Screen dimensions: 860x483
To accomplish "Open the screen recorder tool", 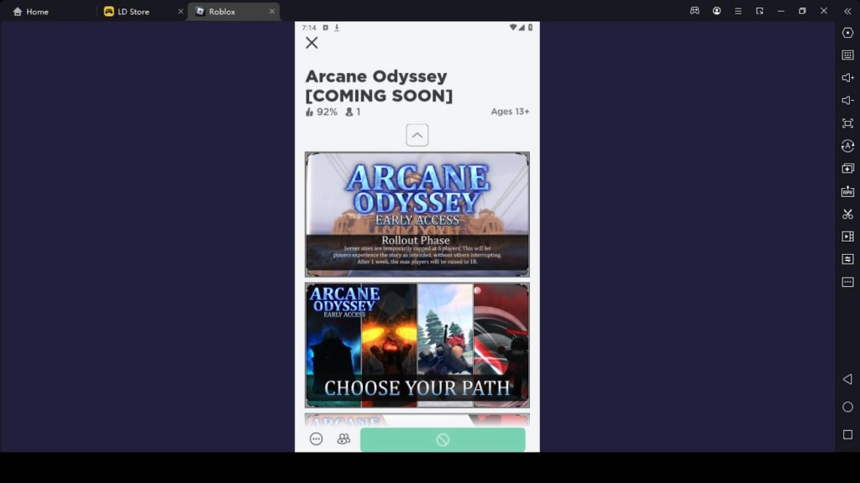I will point(847,236).
